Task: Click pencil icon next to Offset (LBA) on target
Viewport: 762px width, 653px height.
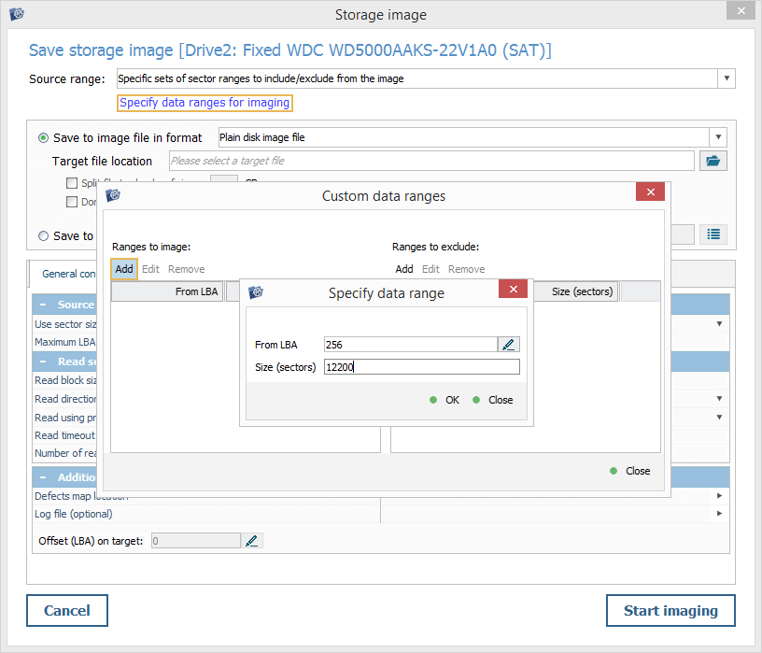Action: (253, 540)
